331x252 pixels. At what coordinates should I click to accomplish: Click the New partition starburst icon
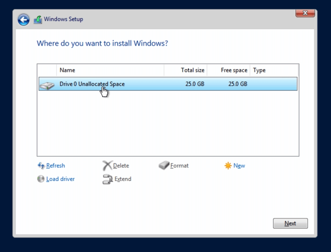tap(228, 166)
